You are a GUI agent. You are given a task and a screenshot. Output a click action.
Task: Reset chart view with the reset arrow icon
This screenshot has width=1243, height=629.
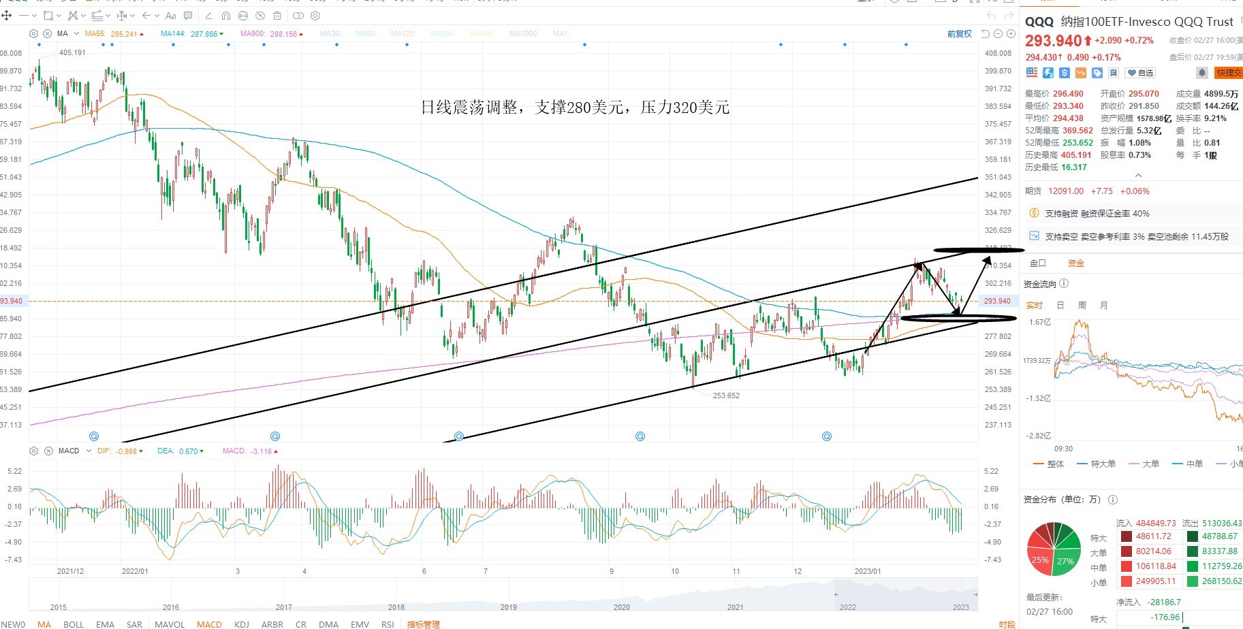[x=986, y=33]
